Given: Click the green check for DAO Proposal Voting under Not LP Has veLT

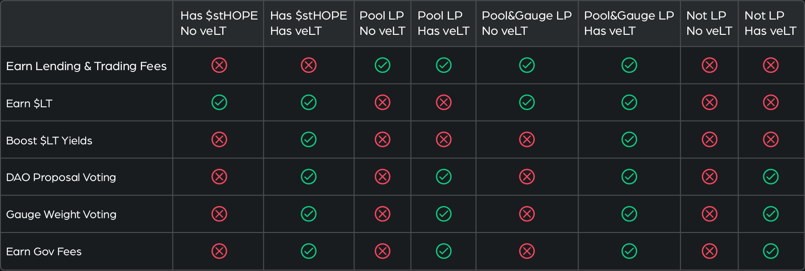Looking at the screenshot, I should click(771, 177).
